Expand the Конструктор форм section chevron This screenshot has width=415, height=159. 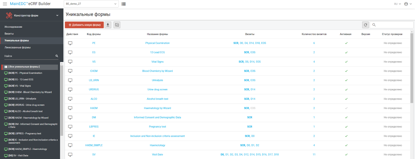[x=57, y=16]
